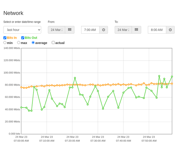178x143 pixels.
Task: Open the To date calendar picker icon
Action: tap(136, 30)
